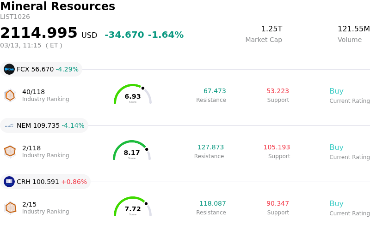Open the CRH 100.591 ticker chip
Image resolution: width=370 pixels, height=225 pixels.
[45, 182]
